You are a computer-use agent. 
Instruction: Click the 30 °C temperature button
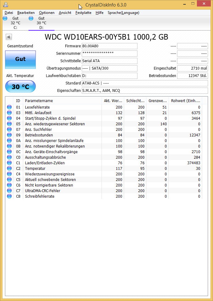[x=20, y=87]
